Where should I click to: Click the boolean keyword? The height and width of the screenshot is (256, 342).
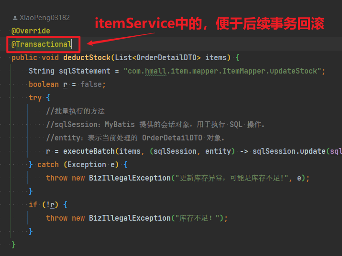click(44, 85)
